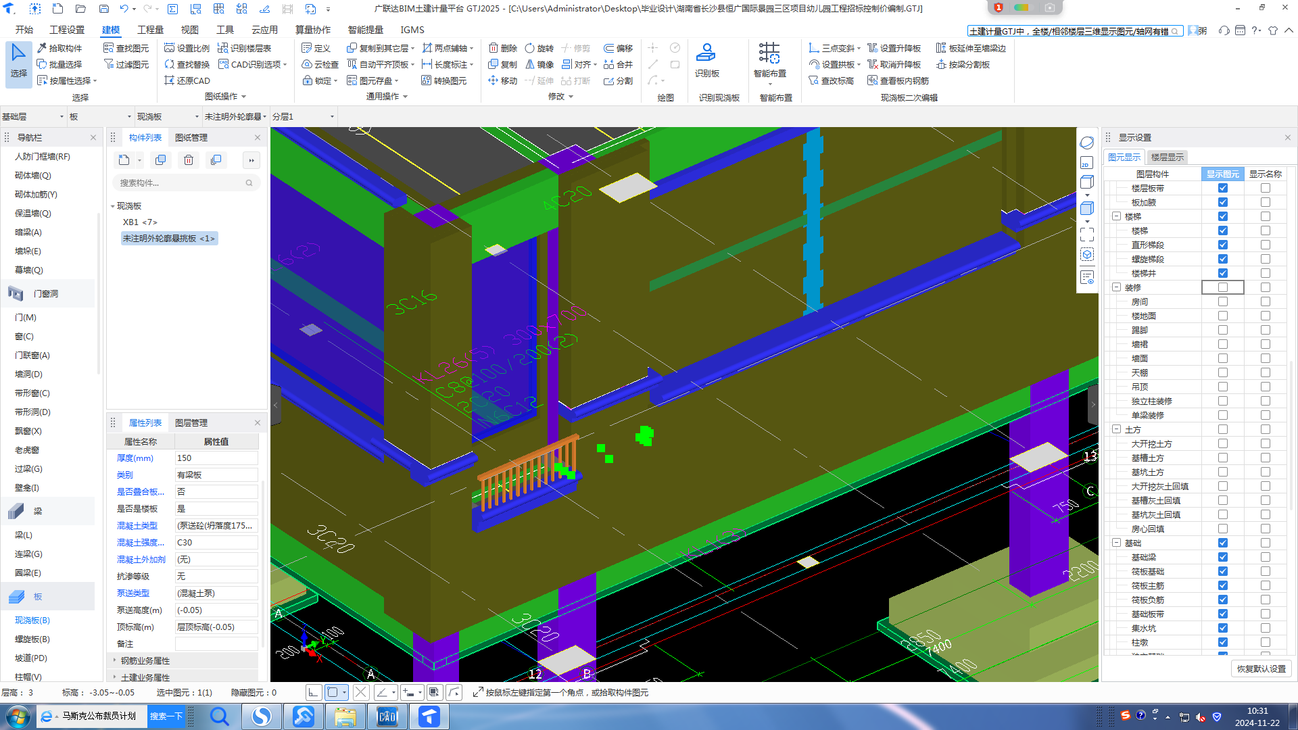The height and width of the screenshot is (730, 1298).
Task: Enable 显示图元 for 土方
Action: 1222,429
